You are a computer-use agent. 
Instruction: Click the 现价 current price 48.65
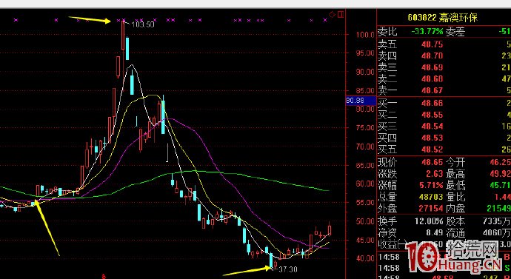point(432,162)
